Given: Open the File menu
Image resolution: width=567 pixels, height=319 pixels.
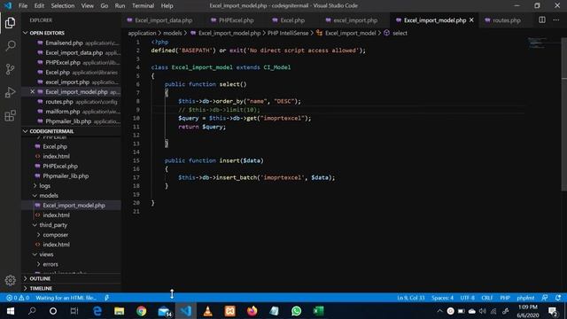Looking at the screenshot, I should 23,6.
